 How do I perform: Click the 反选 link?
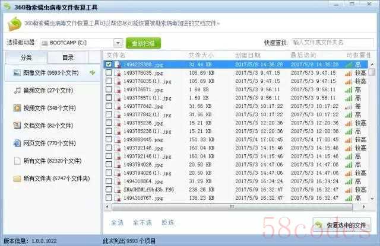click(167, 222)
